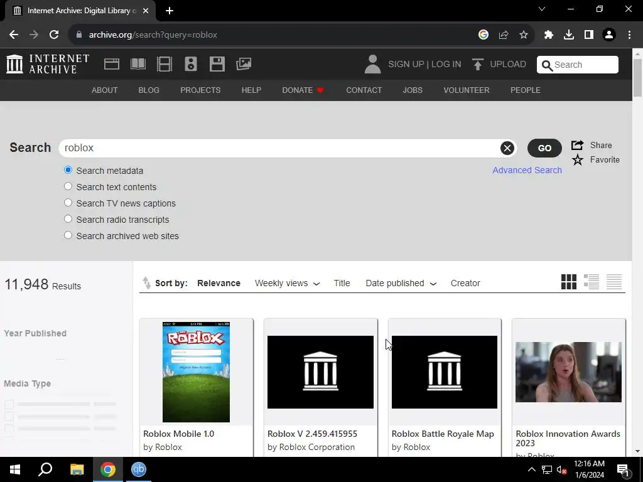Open the Software floppy disk icon
Image resolution: width=643 pixels, height=482 pixels.
[x=217, y=64]
